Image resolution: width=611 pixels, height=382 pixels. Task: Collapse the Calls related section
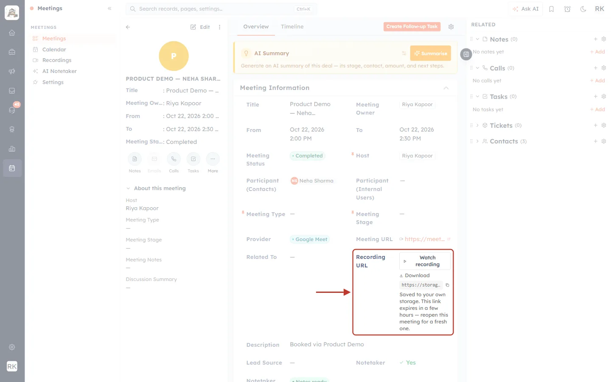coord(477,68)
